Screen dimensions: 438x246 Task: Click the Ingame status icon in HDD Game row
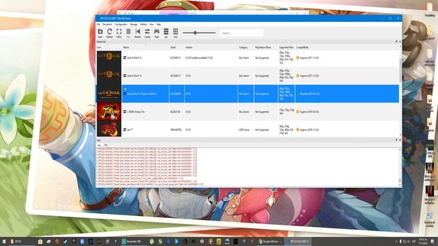pyautogui.click(x=298, y=130)
